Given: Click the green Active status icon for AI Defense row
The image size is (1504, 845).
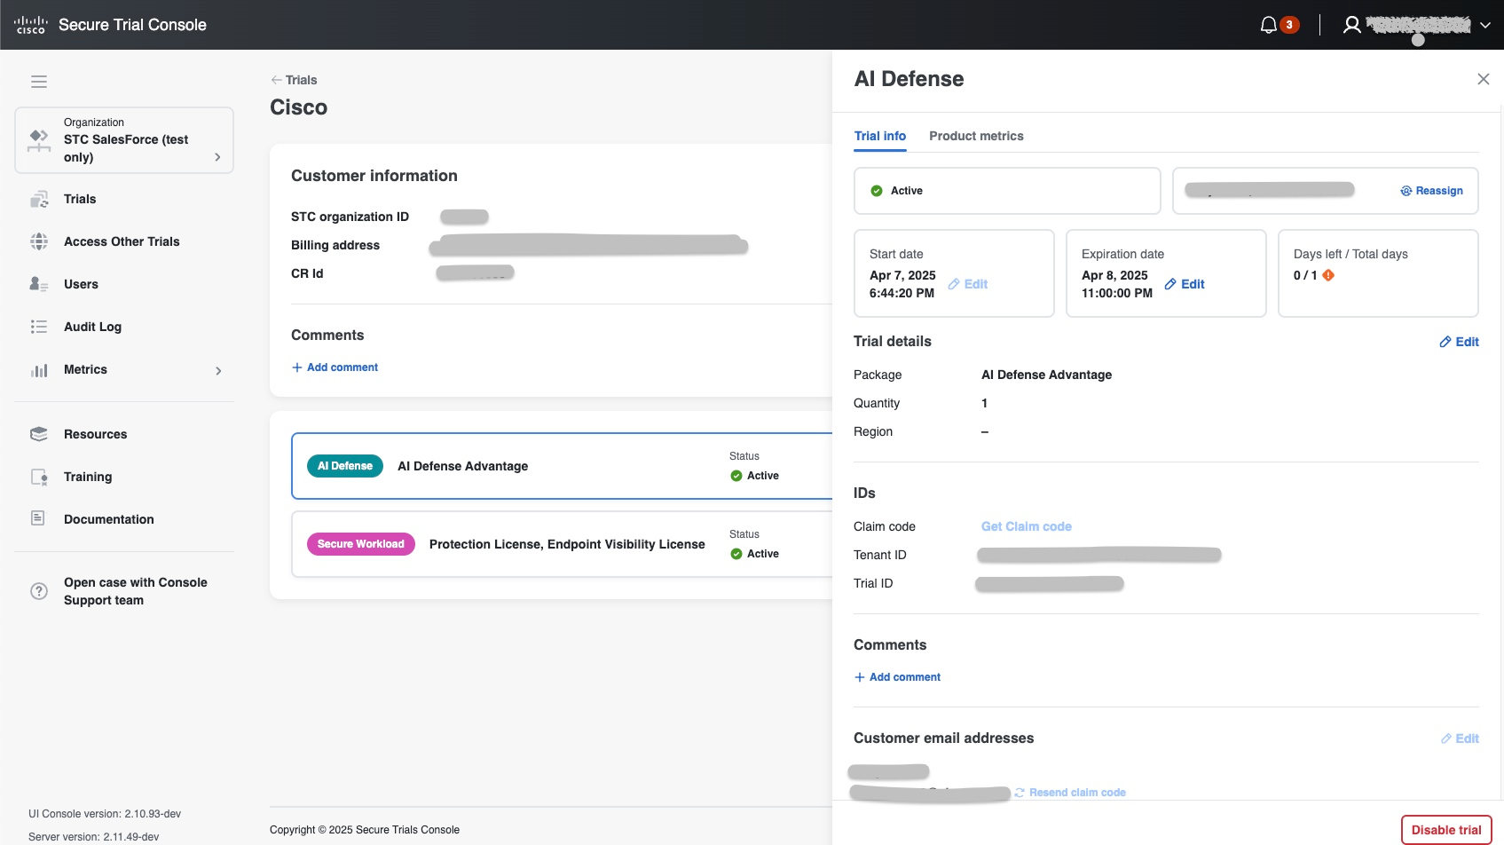Looking at the screenshot, I should pyautogui.click(x=736, y=476).
